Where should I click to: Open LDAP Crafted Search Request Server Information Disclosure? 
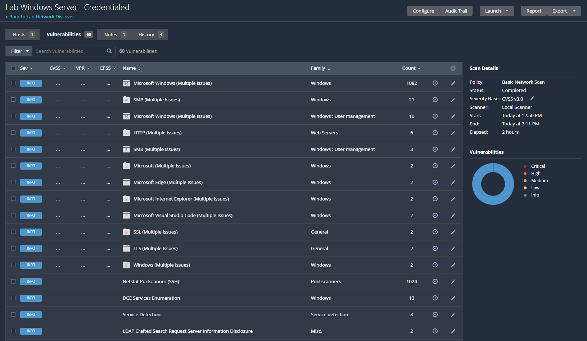188,331
